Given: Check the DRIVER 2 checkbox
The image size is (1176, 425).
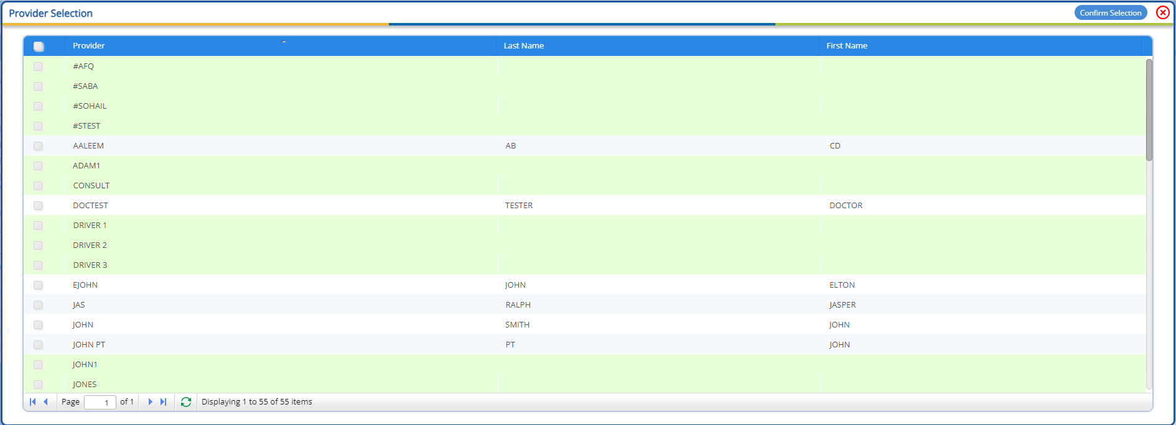Looking at the screenshot, I should 38,245.
